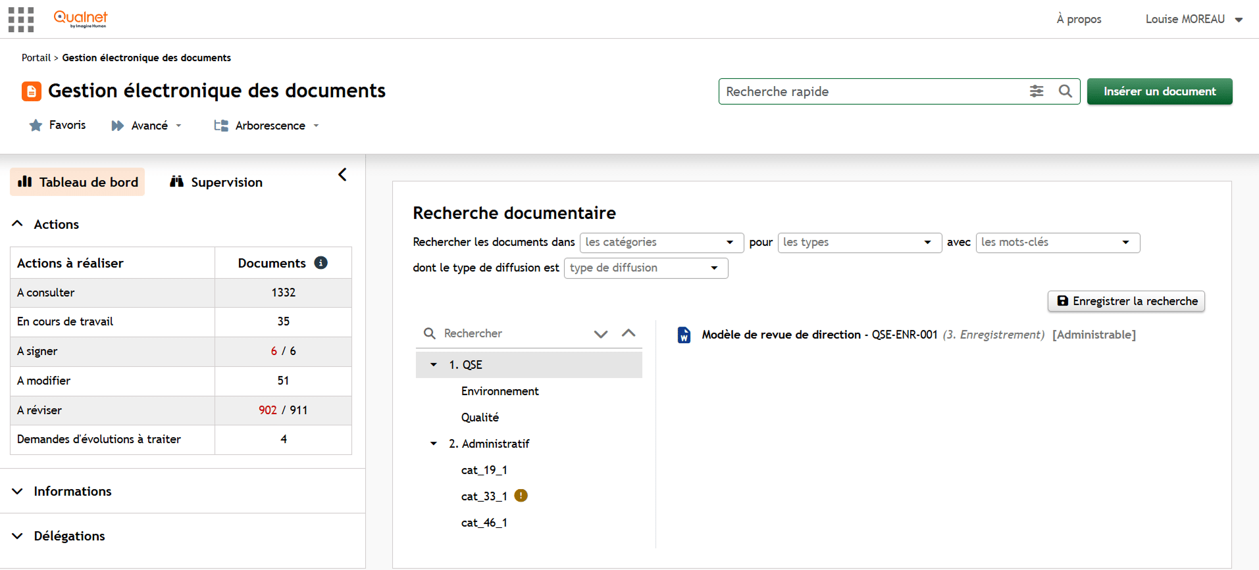Collapse the left panel with arrow icon
The image size is (1259, 570).
(342, 175)
